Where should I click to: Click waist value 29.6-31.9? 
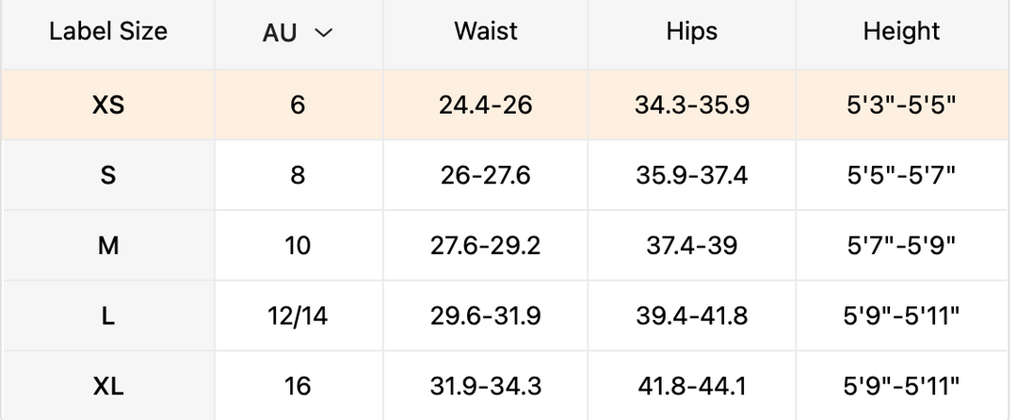(486, 315)
